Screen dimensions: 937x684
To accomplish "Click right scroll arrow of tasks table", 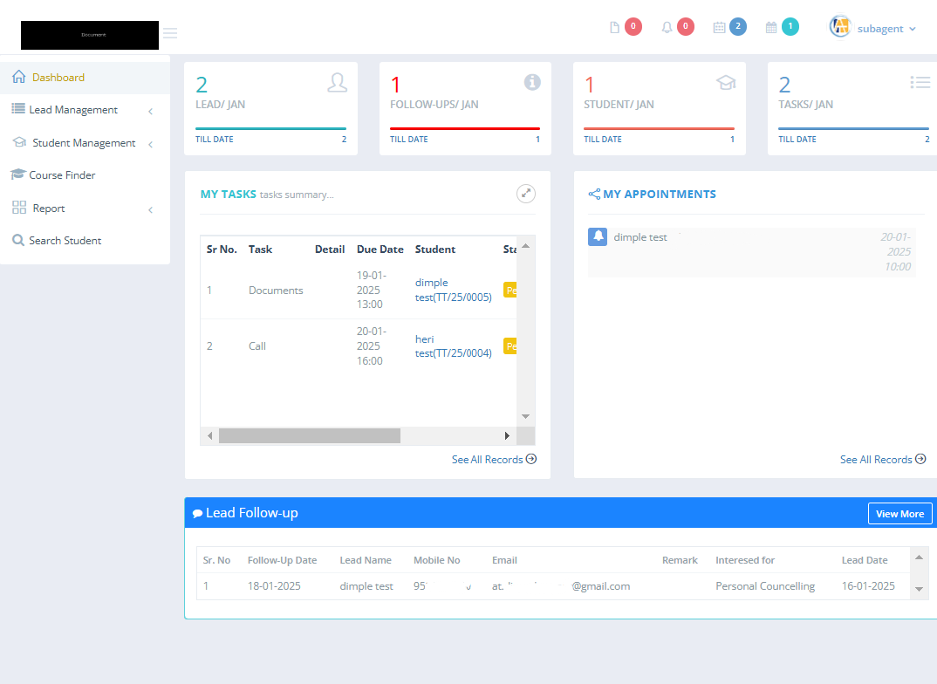I will click(507, 435).
